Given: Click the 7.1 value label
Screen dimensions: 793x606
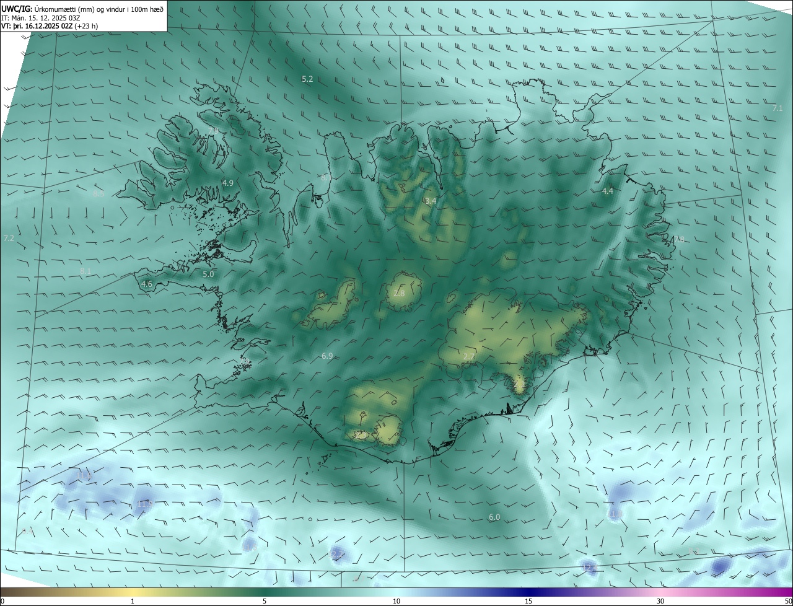Looking at the screenshot, I should point(778,108).
